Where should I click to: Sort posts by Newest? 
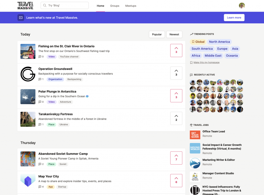(x=174, y=34)
